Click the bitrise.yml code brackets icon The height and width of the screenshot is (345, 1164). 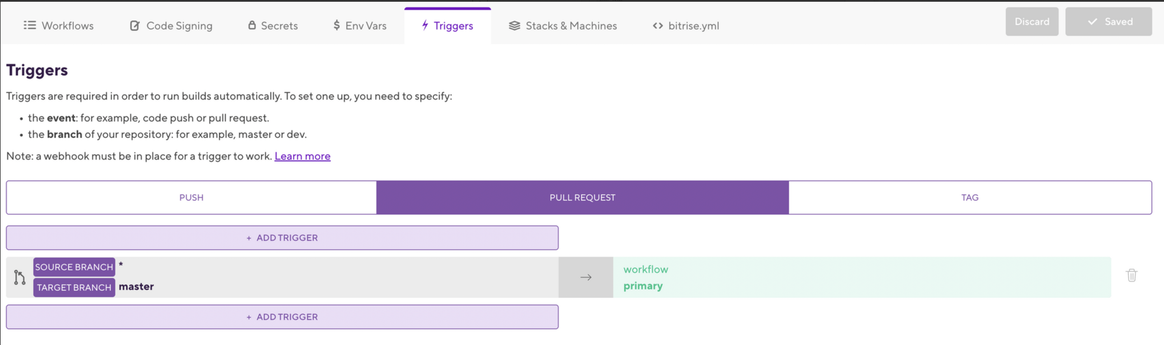coord(658,26)
